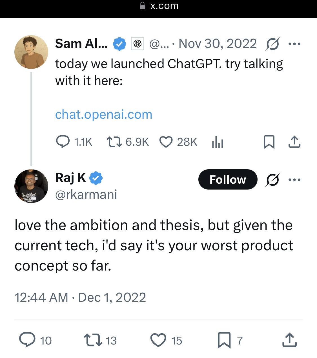
Task: Click the OpenAI affiliation badge
Action: (138, 44)
